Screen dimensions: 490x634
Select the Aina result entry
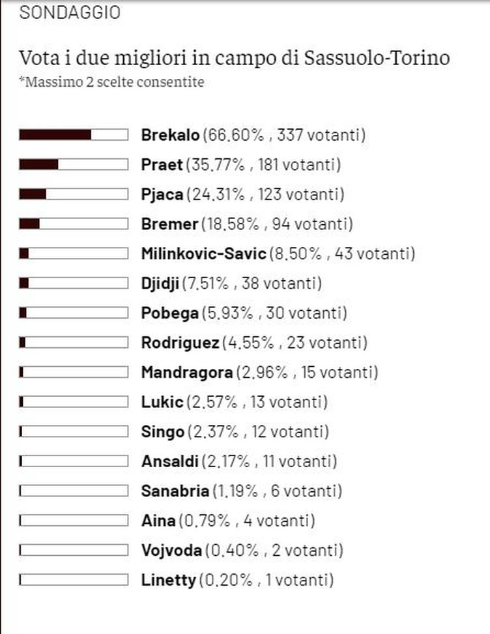pyautogui.click(x=228, y=521)
